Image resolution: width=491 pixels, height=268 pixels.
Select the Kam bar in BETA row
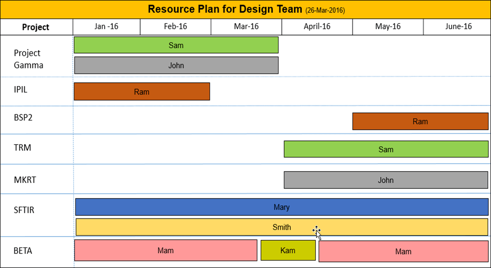[x=288, y=251]
